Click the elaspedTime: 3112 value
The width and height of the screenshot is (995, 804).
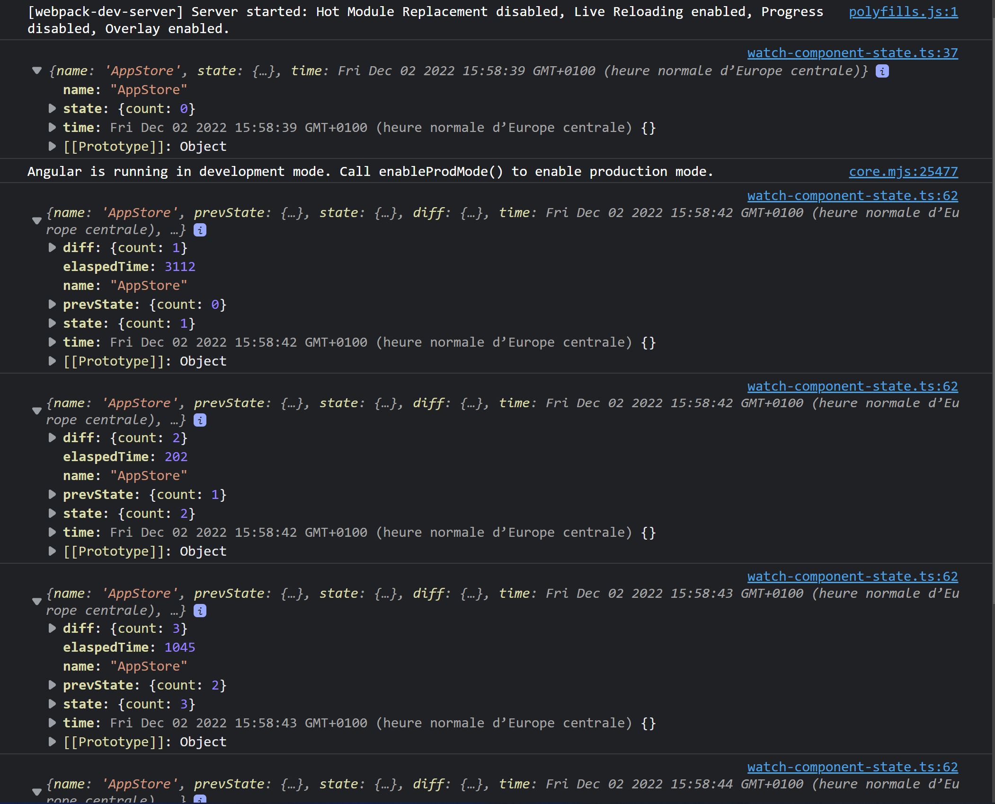pyautogui.click(x=180, y=267)
